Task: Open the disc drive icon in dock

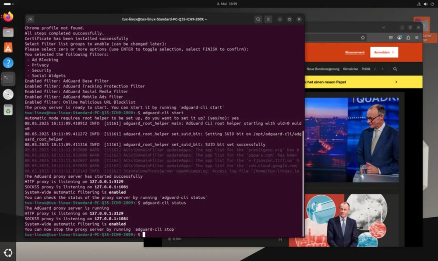Action: click(8, 94)
